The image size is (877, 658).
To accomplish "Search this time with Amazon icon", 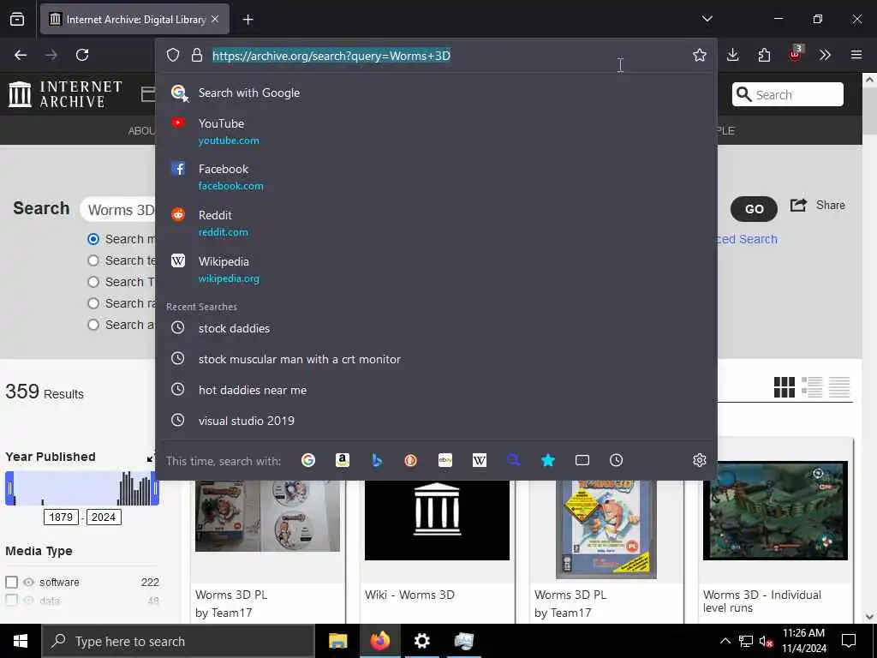I will [x=343, y=460].
